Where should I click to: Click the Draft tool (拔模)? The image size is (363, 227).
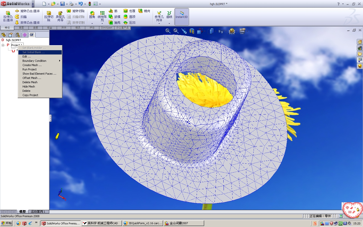[114, 17]
